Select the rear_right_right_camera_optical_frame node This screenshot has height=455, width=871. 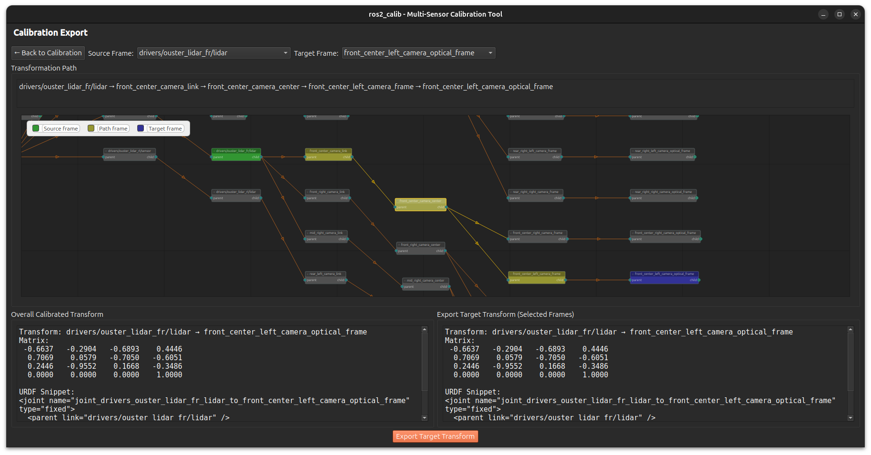pos(664,195)
